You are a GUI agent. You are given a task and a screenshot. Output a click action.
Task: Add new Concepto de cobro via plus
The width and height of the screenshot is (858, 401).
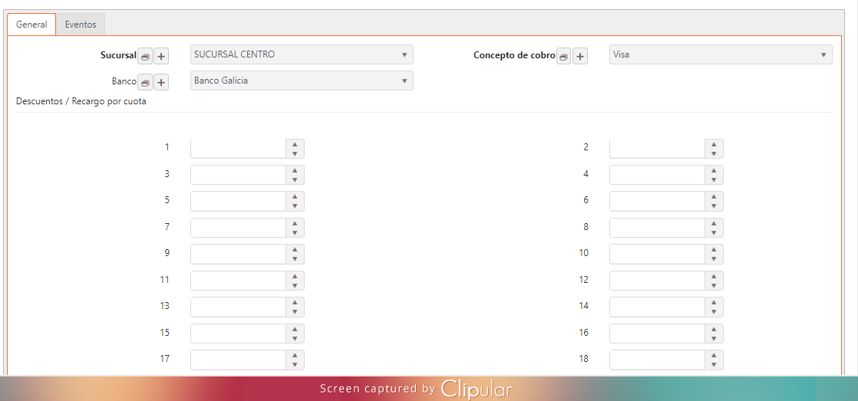click(580, 56)
